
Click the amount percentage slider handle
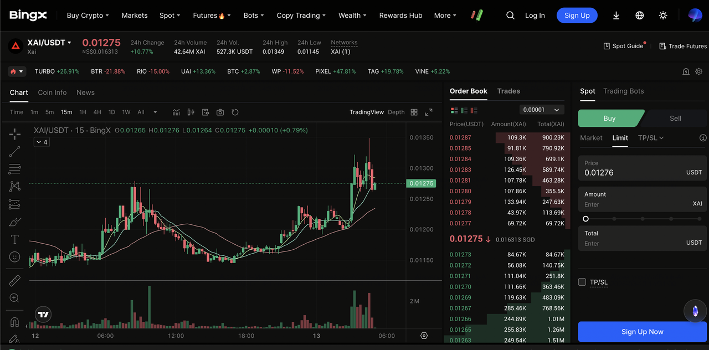[x=585, y=219]
